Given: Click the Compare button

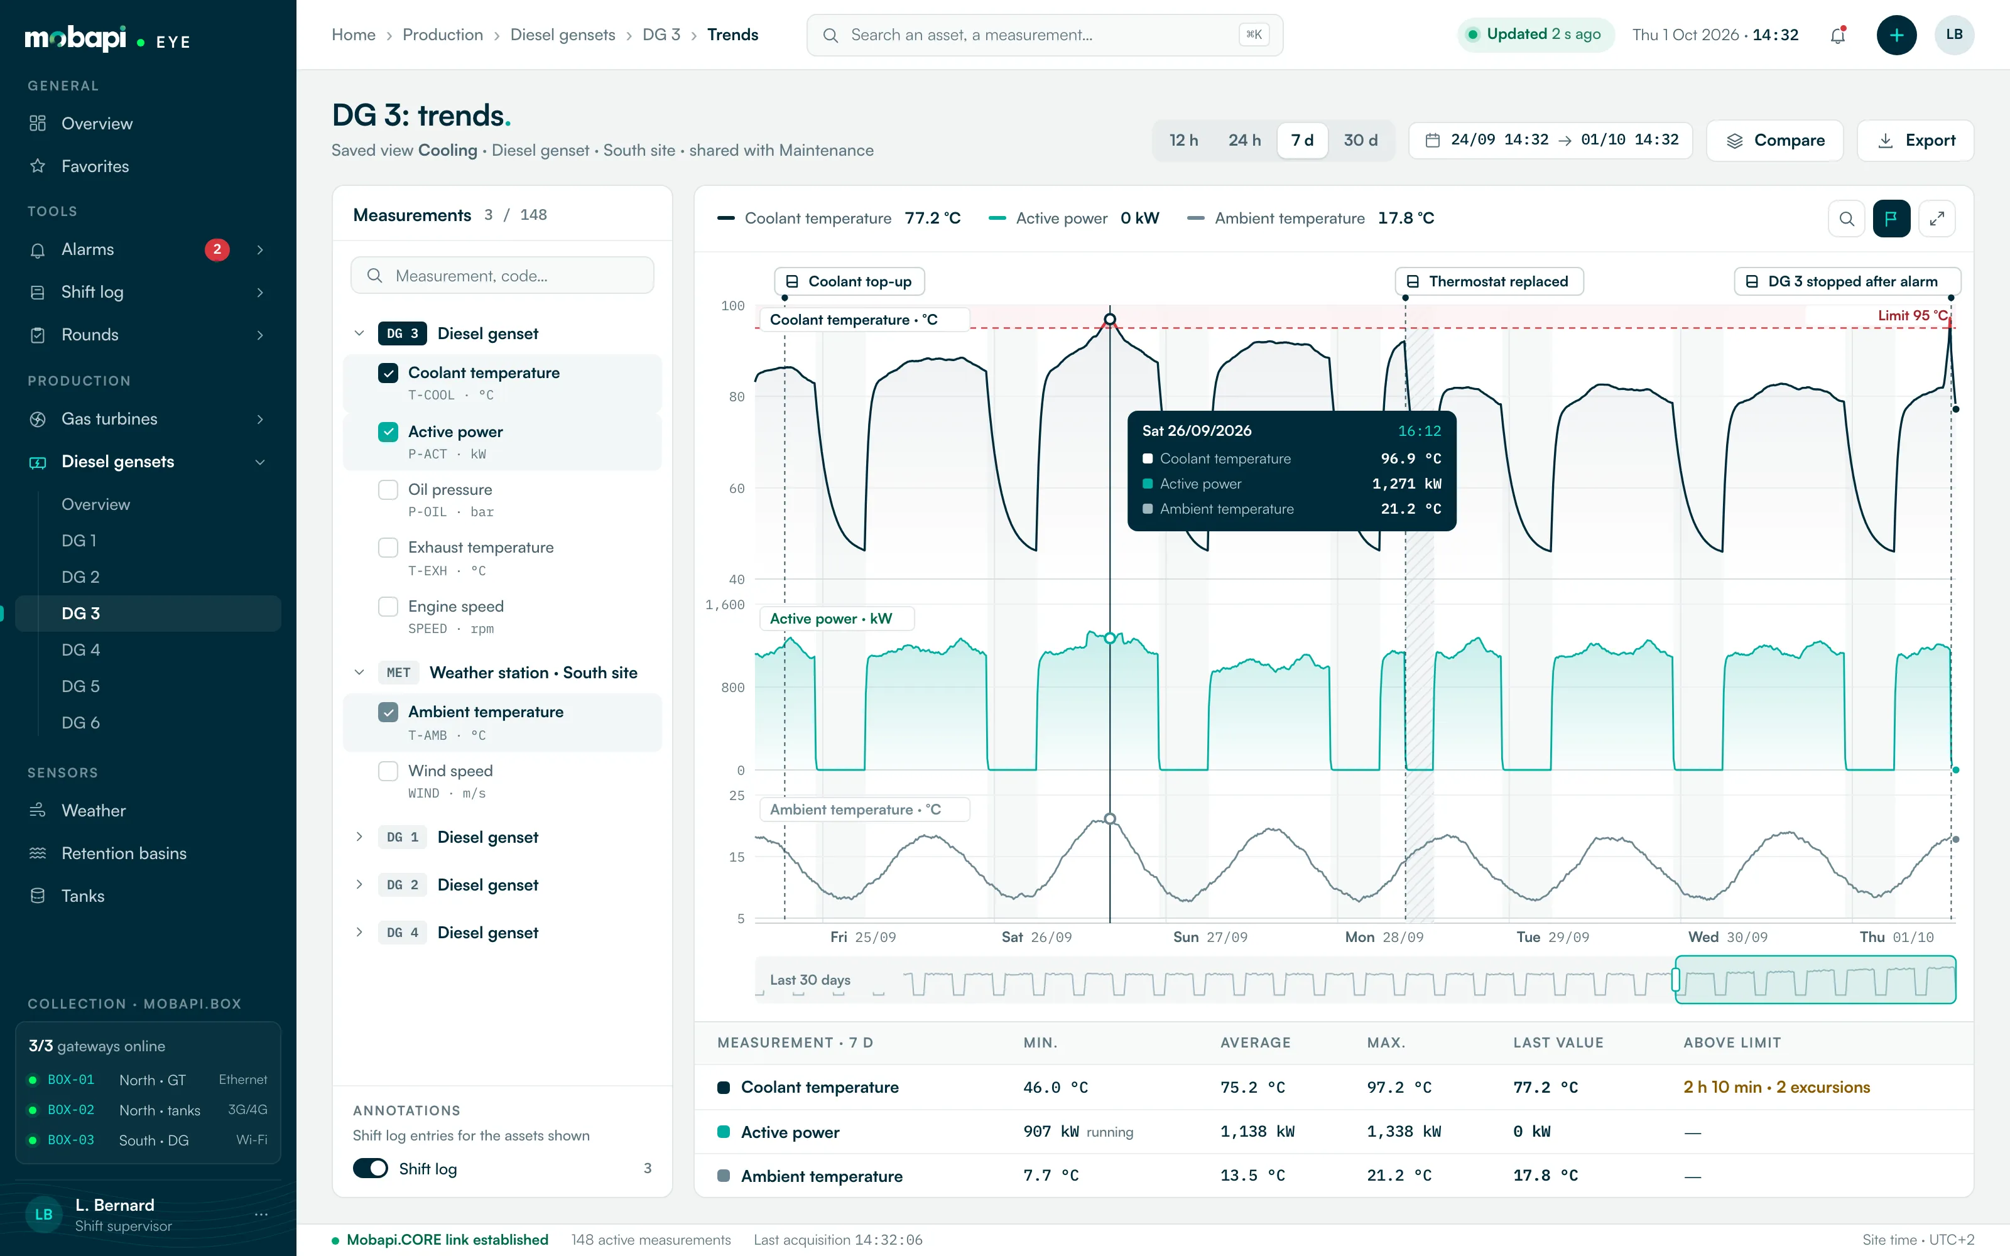Looking at the screenshot, I should (x=1775, y=141).
